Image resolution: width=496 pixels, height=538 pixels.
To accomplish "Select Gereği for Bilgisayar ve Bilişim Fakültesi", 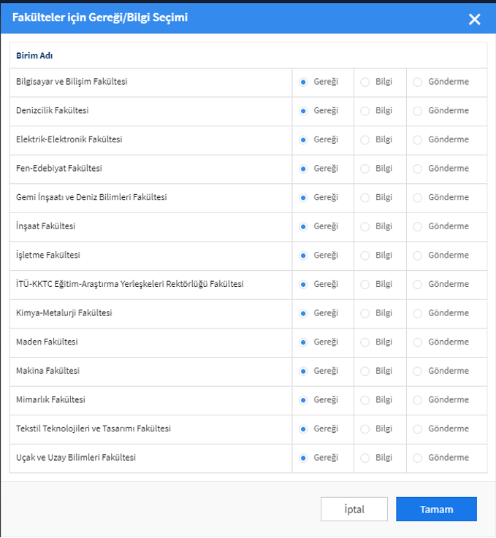I will tap(303, 82).
